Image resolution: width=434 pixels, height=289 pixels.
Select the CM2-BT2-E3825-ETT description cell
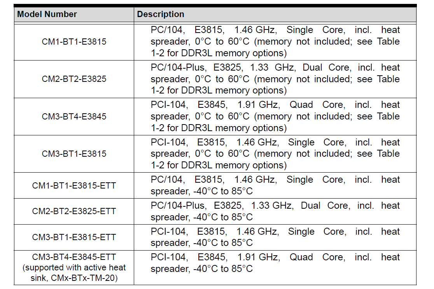275,211
